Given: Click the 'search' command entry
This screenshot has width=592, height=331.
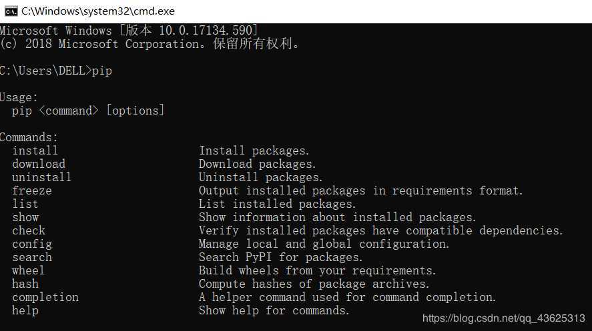Looking at the screenshot, I should tap(32, 257).
